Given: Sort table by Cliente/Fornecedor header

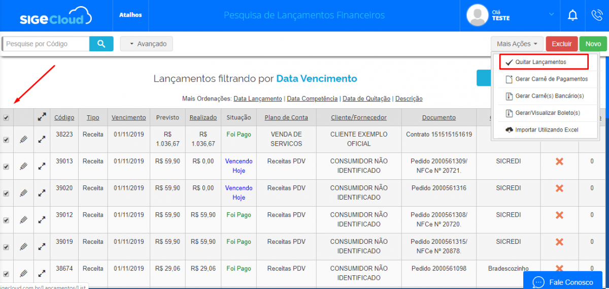Looking at the screenshot, I should (359, 117).
